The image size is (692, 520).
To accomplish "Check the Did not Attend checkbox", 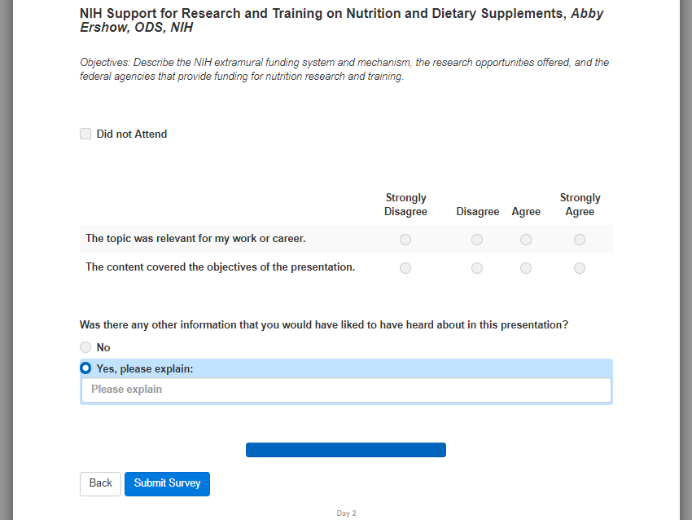I will (x=85, y=134).
